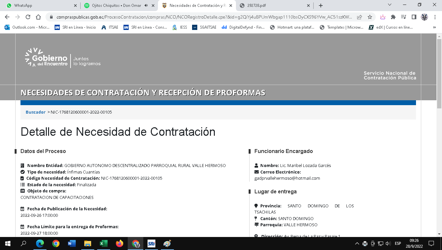Click the browser reload page icon
Viewport: 442px width, 250px height.
(x=28, y=17)
